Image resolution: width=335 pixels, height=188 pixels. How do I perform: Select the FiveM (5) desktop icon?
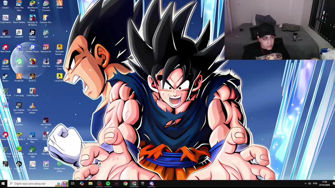19,78
